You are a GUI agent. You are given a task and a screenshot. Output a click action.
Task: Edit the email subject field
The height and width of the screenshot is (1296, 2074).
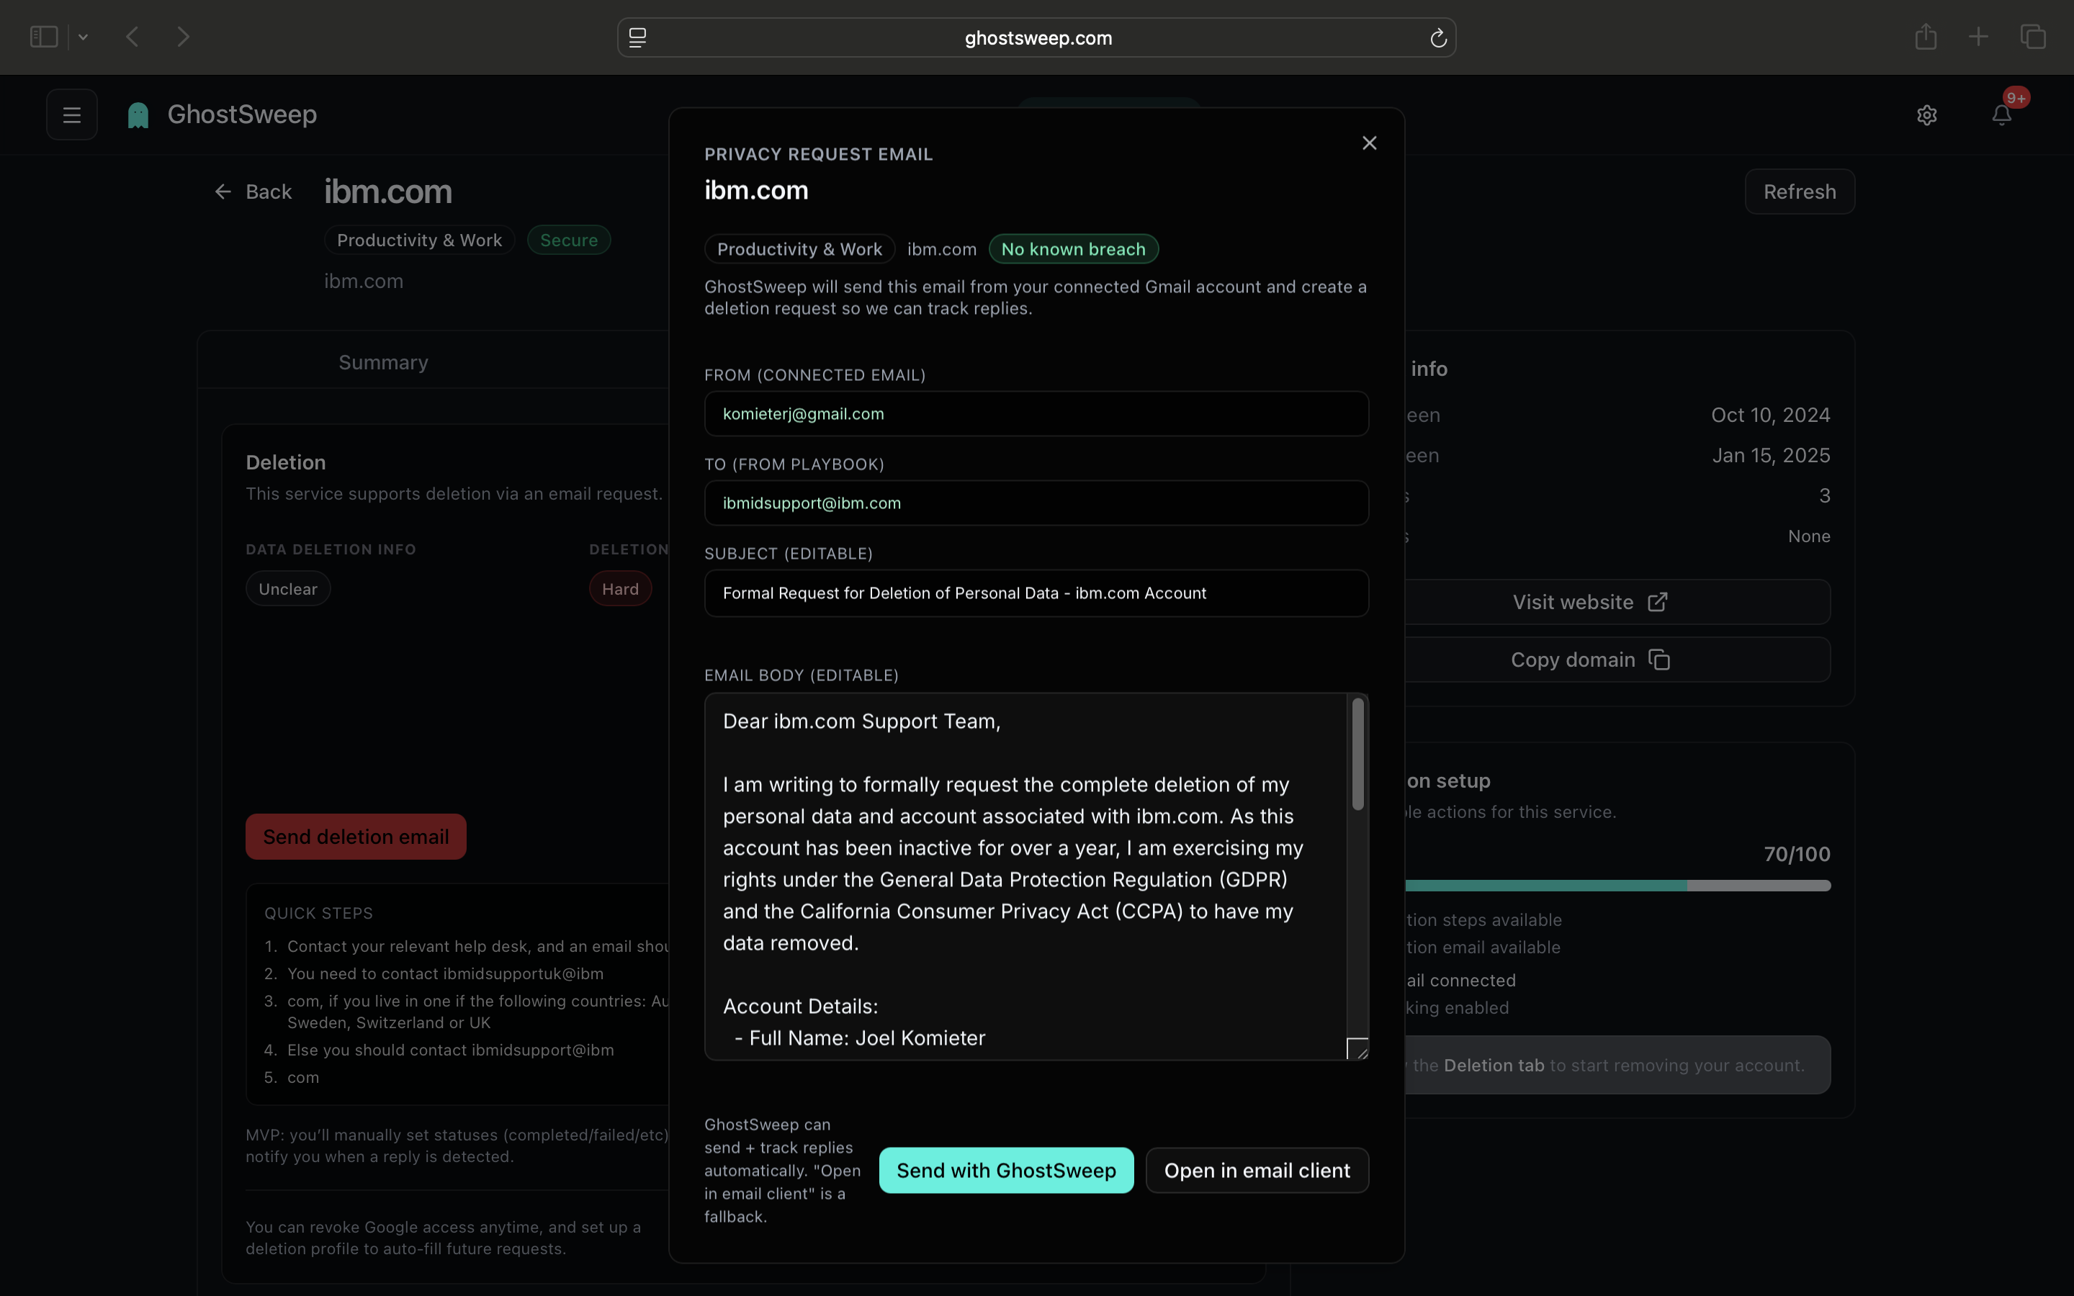(x=1036, y=593)
